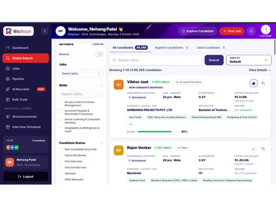The height and width of the screenshot is (207, 276).
Task: Switch to Applied candidates tab
Action: (x=171, y=47)
